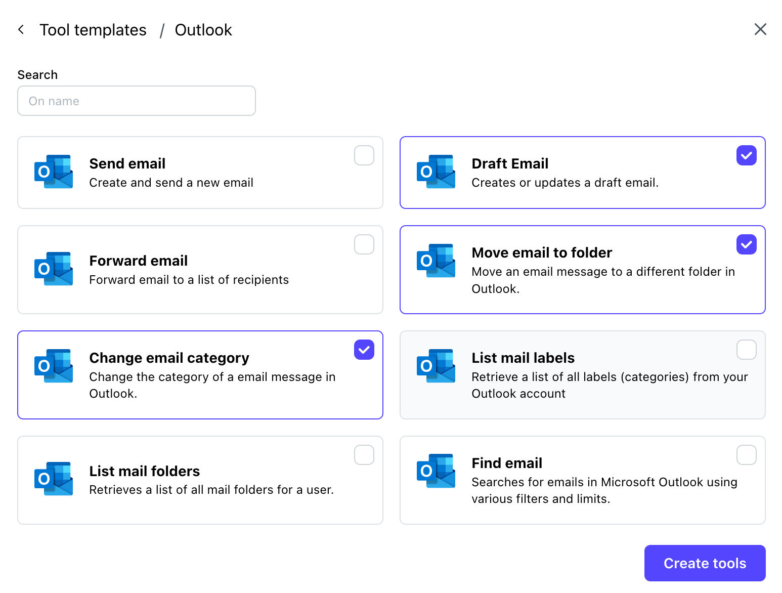Click the Outlook icon beside List mail labels
The width and height of the screenshot is (782, 593).
point(436,366)
